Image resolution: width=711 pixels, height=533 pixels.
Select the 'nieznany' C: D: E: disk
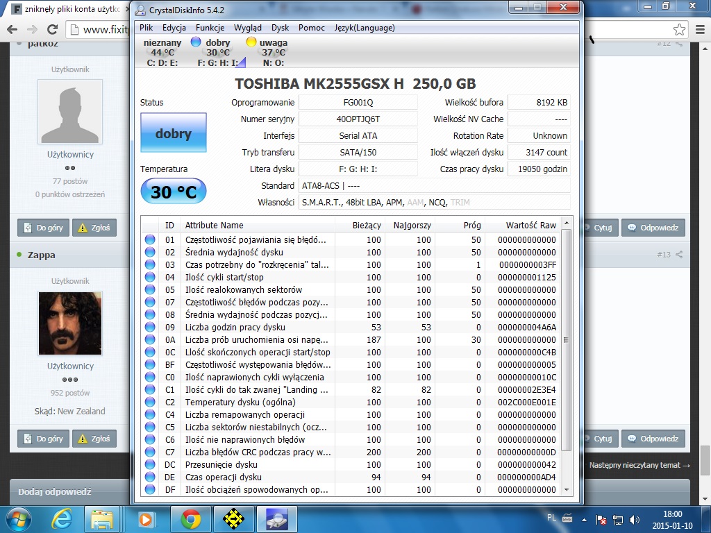tap(162, 52)
